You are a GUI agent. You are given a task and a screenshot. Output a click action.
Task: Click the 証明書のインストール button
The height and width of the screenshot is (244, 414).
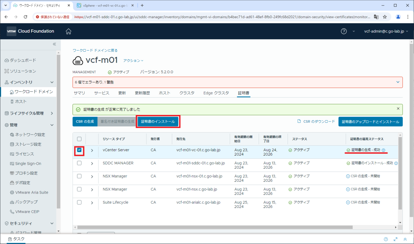158,121
